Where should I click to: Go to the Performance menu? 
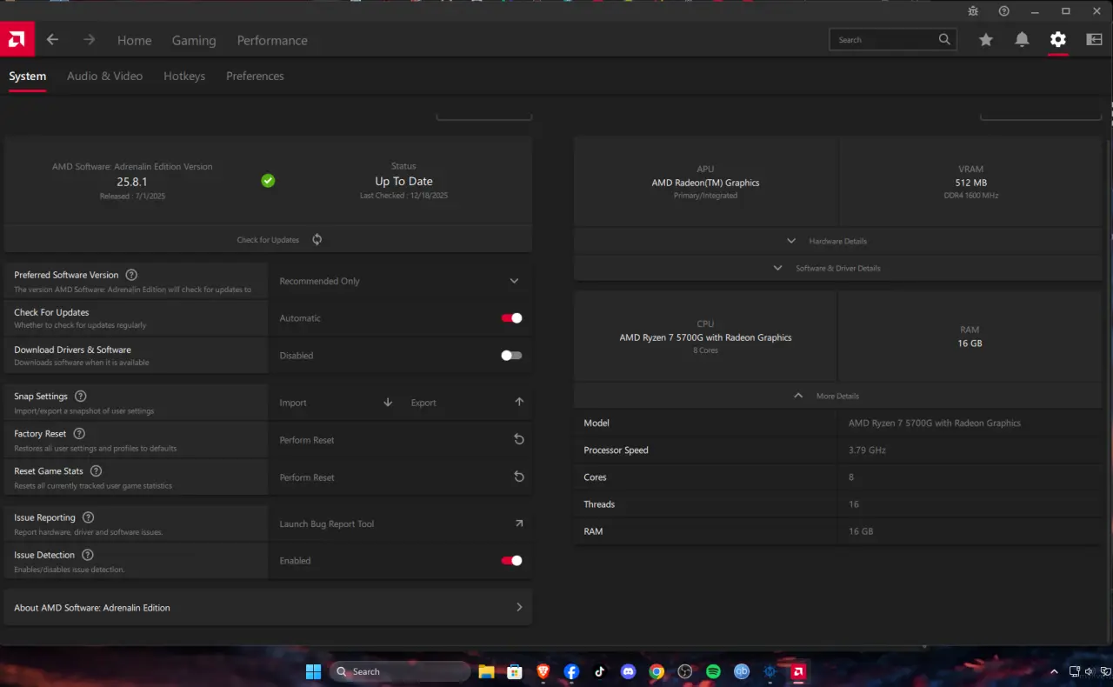[272, 40]
